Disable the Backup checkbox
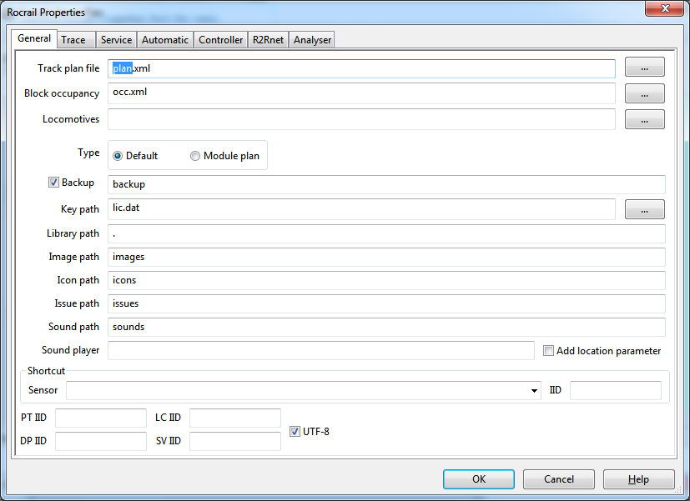690x501 pixels. [53, 183]
